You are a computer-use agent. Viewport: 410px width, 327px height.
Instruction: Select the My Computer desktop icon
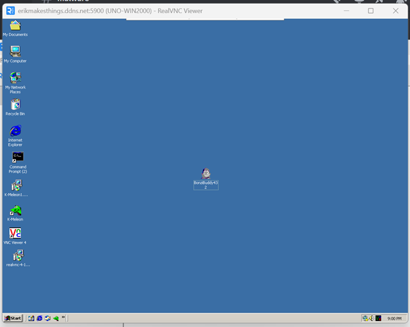tap(15, 52)
